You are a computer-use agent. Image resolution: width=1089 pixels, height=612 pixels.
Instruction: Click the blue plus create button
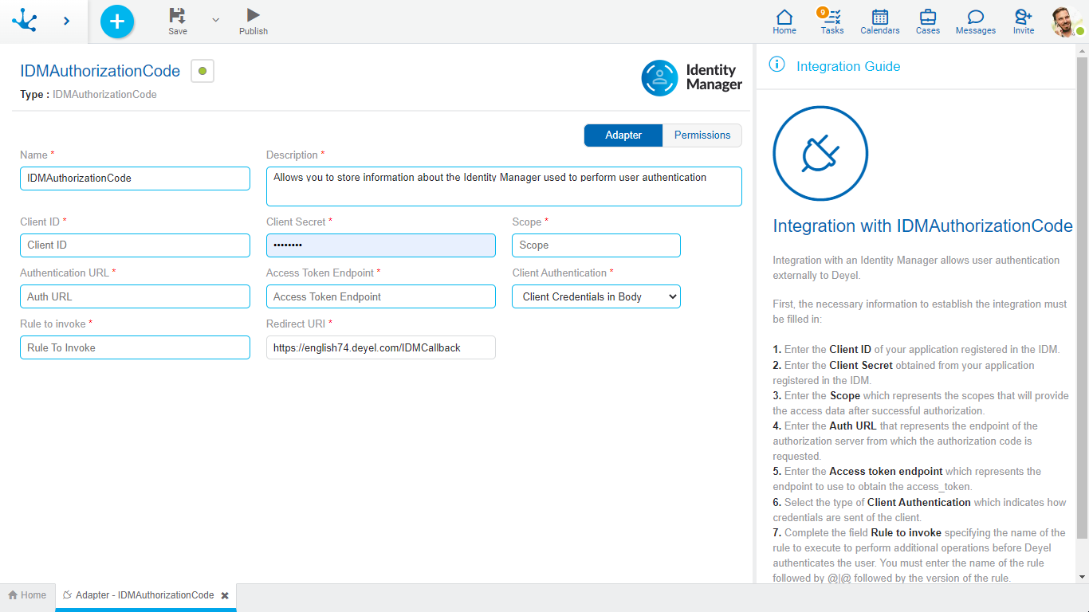117,22
